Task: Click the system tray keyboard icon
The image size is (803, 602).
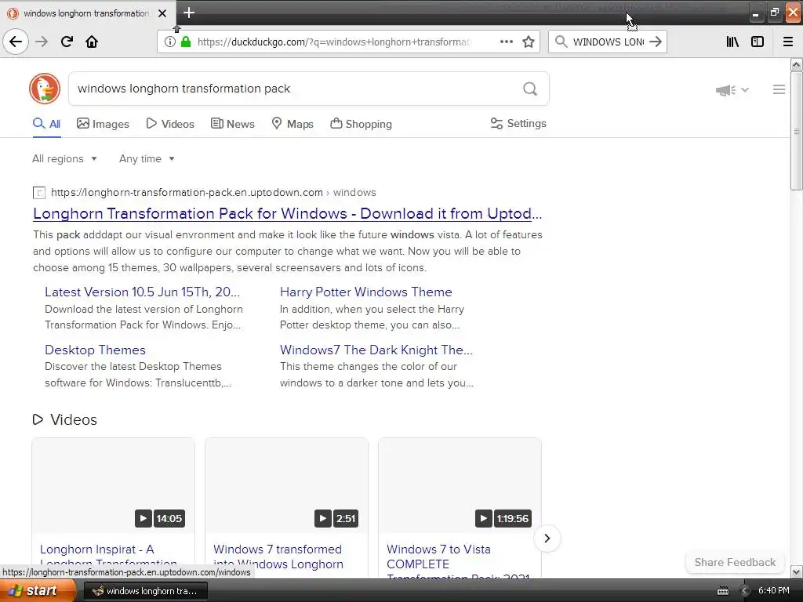Action: click(723, 591)
